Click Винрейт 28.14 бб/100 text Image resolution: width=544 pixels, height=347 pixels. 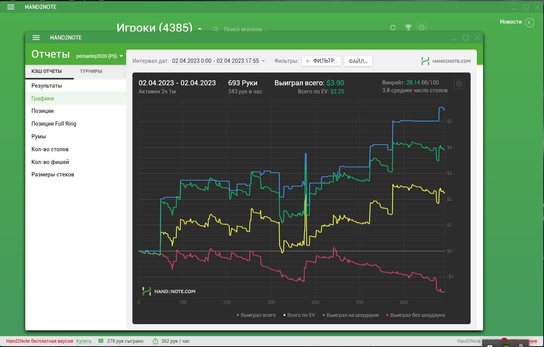click(410, 83)
